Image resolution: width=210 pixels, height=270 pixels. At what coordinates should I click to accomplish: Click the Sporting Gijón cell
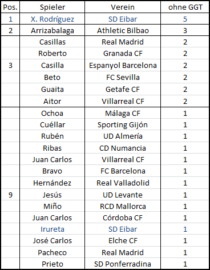(123, 124)
